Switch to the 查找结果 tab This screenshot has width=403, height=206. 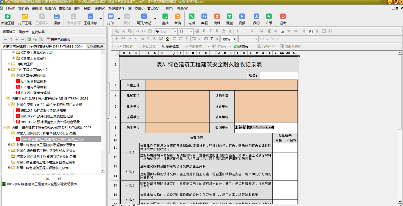coord(38,32)
